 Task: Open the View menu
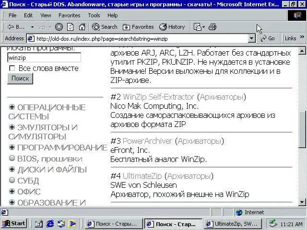point(46,15)
